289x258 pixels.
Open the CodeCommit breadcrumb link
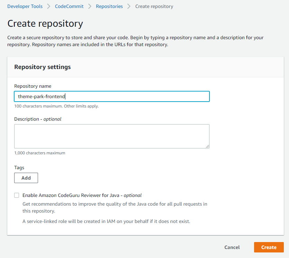(x=69, y=6)
